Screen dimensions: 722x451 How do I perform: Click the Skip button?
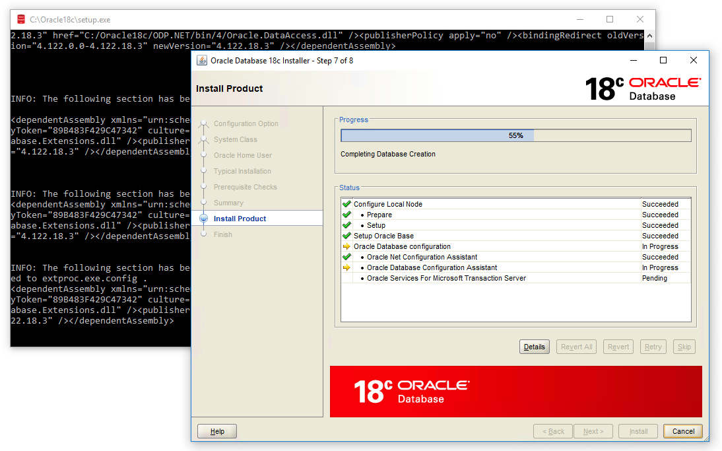[x=684, y=347]
